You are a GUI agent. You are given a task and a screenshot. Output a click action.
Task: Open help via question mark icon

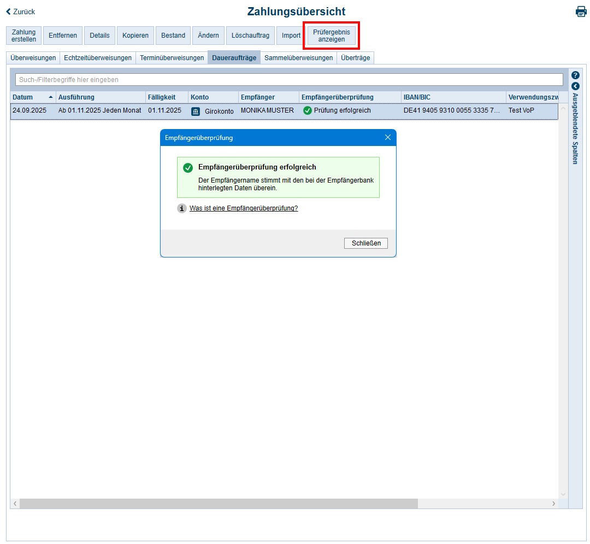click(x=575, y=75)
